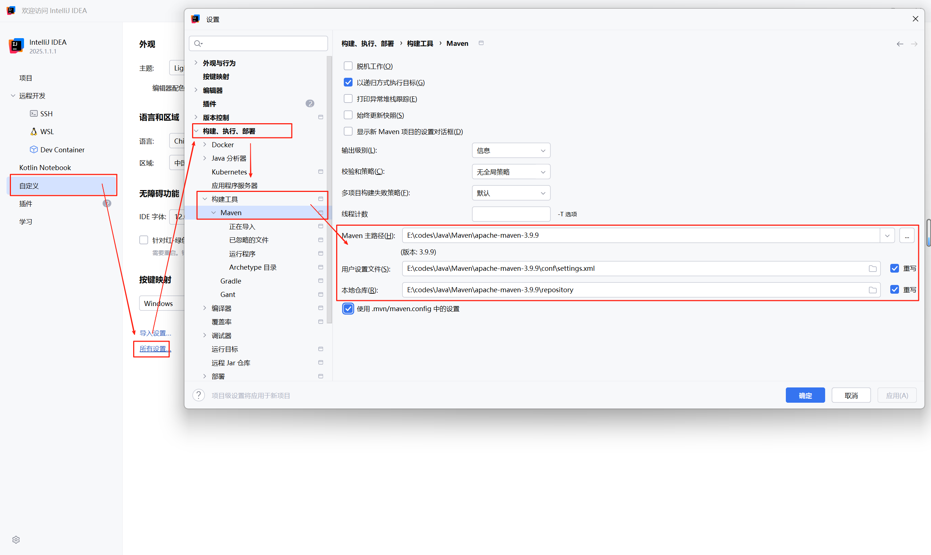Click project-level icon next to Kubernetes
The height and width of the screenshot is (555, 931).
[x=321, y=172]
